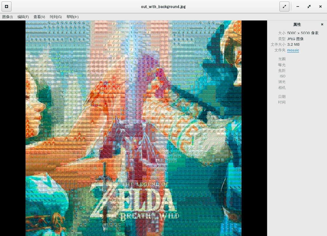Select the JPEG 图像 type value
Screen dimensions: 327x236
295,39
